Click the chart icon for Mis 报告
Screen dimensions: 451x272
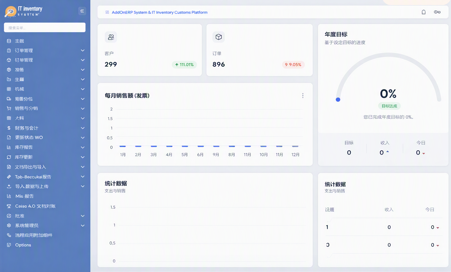pos(9,196)
